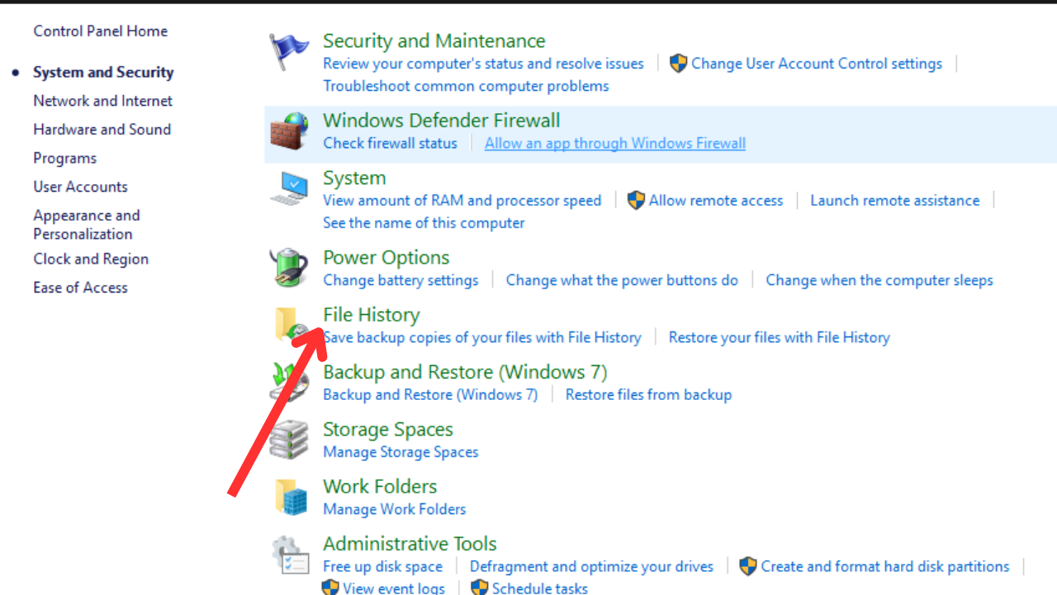Open Allow remote access link
This screenshot has width=1057, height=595.
716,200
